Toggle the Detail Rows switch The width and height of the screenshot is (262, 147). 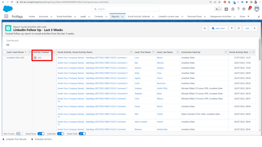coord(41,134)
